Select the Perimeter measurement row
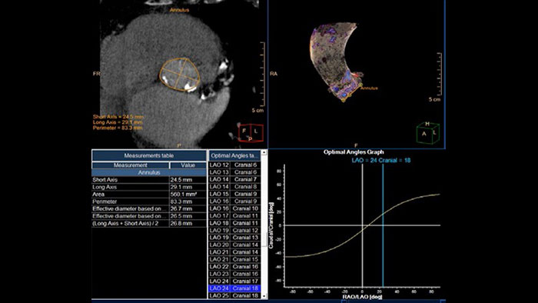The image size is (538, 303). 149,201
